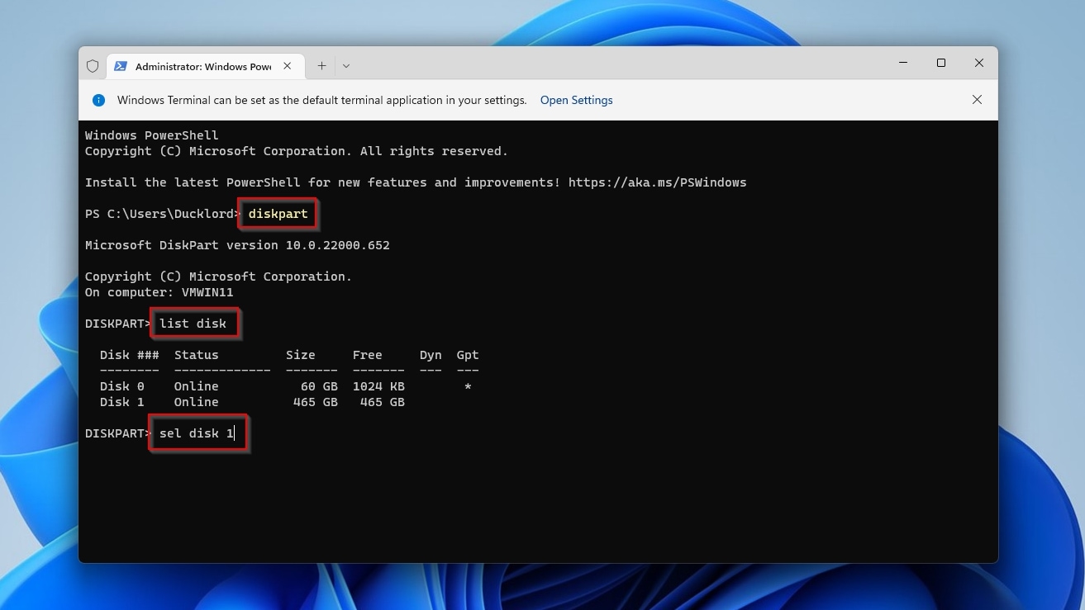Close the Windows Terminal window
This screenshot has height=610, width=1085.
click(979, 63)
